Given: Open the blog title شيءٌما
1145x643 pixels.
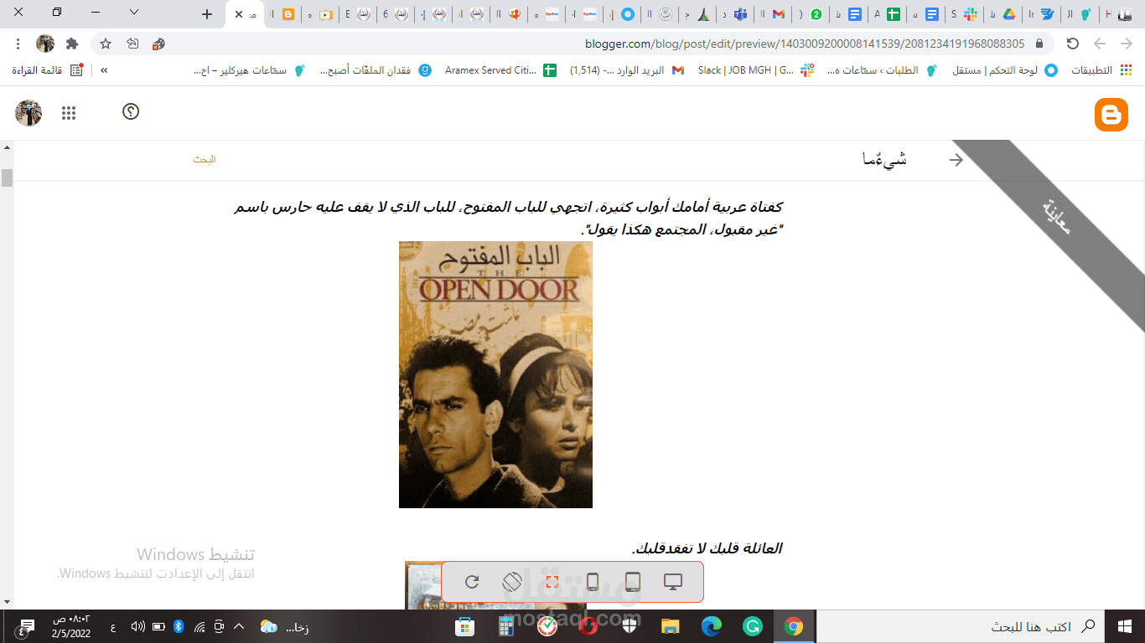Looking at the screenshot, I should point(885,159).
